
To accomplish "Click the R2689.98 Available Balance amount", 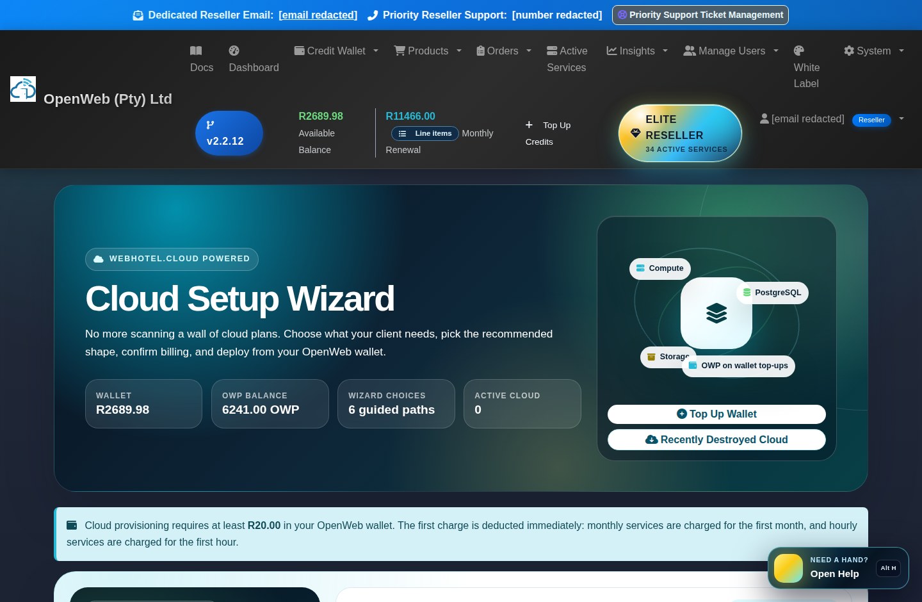I will pyautogui.click(x=321, y=117).
